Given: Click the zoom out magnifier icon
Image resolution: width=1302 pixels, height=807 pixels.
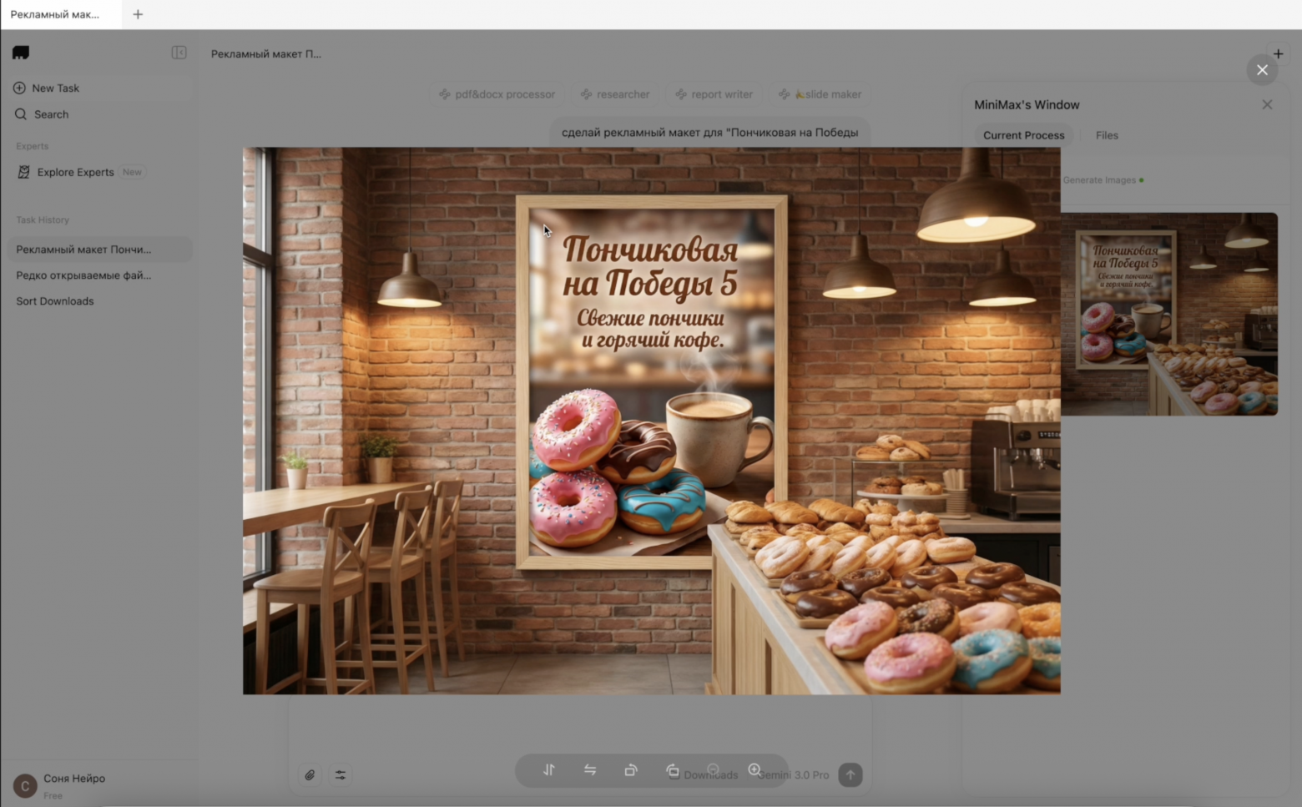Looking at the screenshot, I should click(713, 770).
